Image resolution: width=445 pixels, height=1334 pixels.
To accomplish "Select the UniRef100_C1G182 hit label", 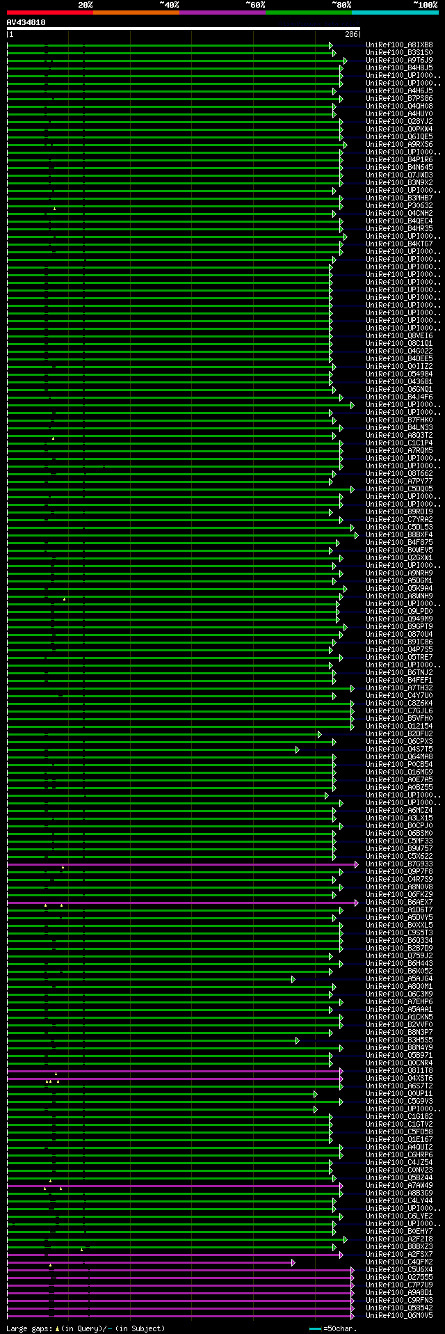I will (399, 1117).
